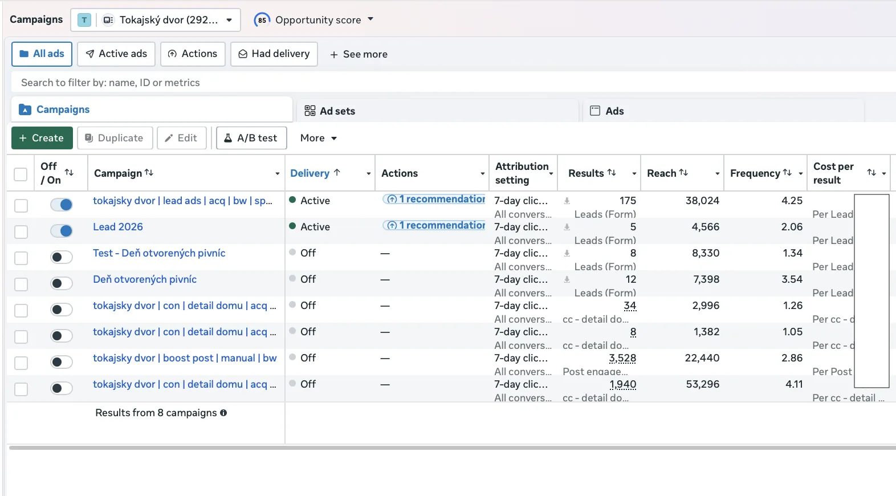
Task: Turn off the Lead 2026 campaign toggle
Action: [62, 231]
